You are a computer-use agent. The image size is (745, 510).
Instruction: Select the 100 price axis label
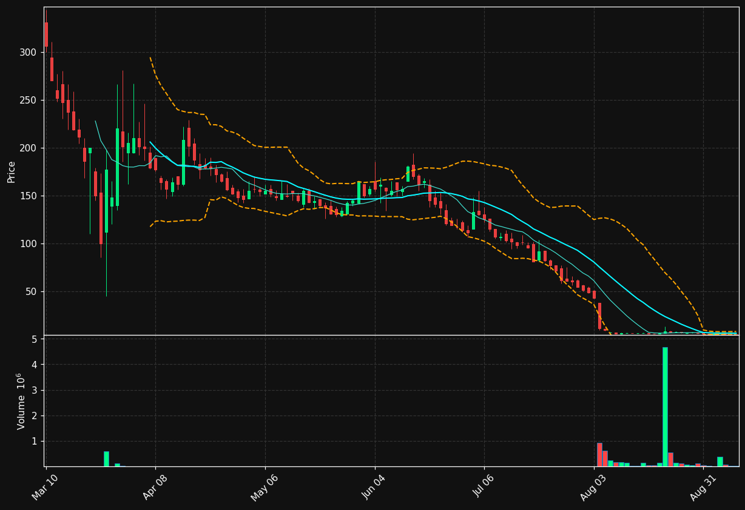click(x=28, y=244)
